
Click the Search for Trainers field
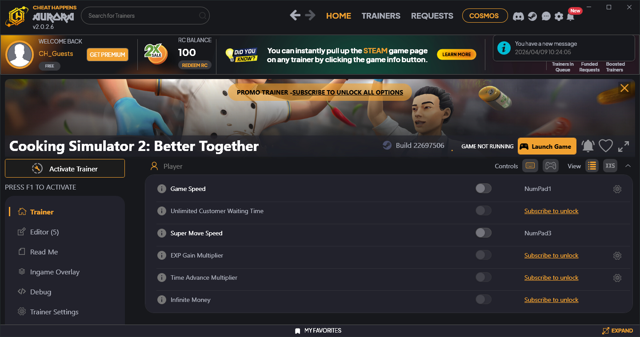pyautogui.click(x=145, y=16)
